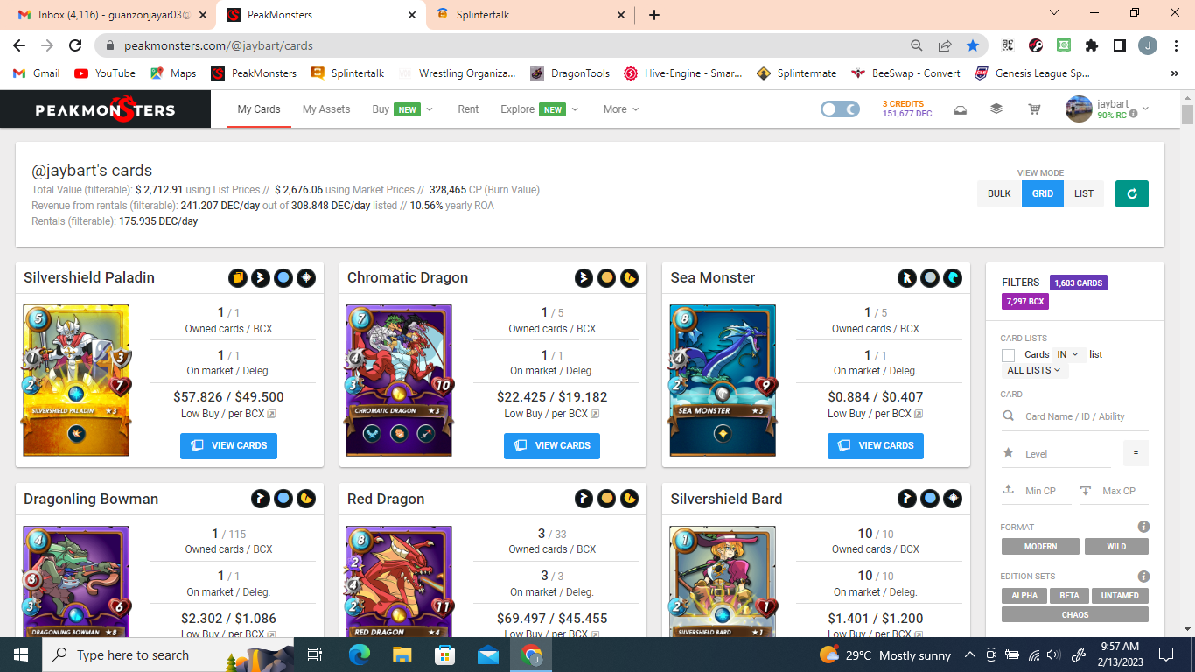The image size is (1195, 672).
Task: Click the Format info icon
Action: [x=1143, y=527]
